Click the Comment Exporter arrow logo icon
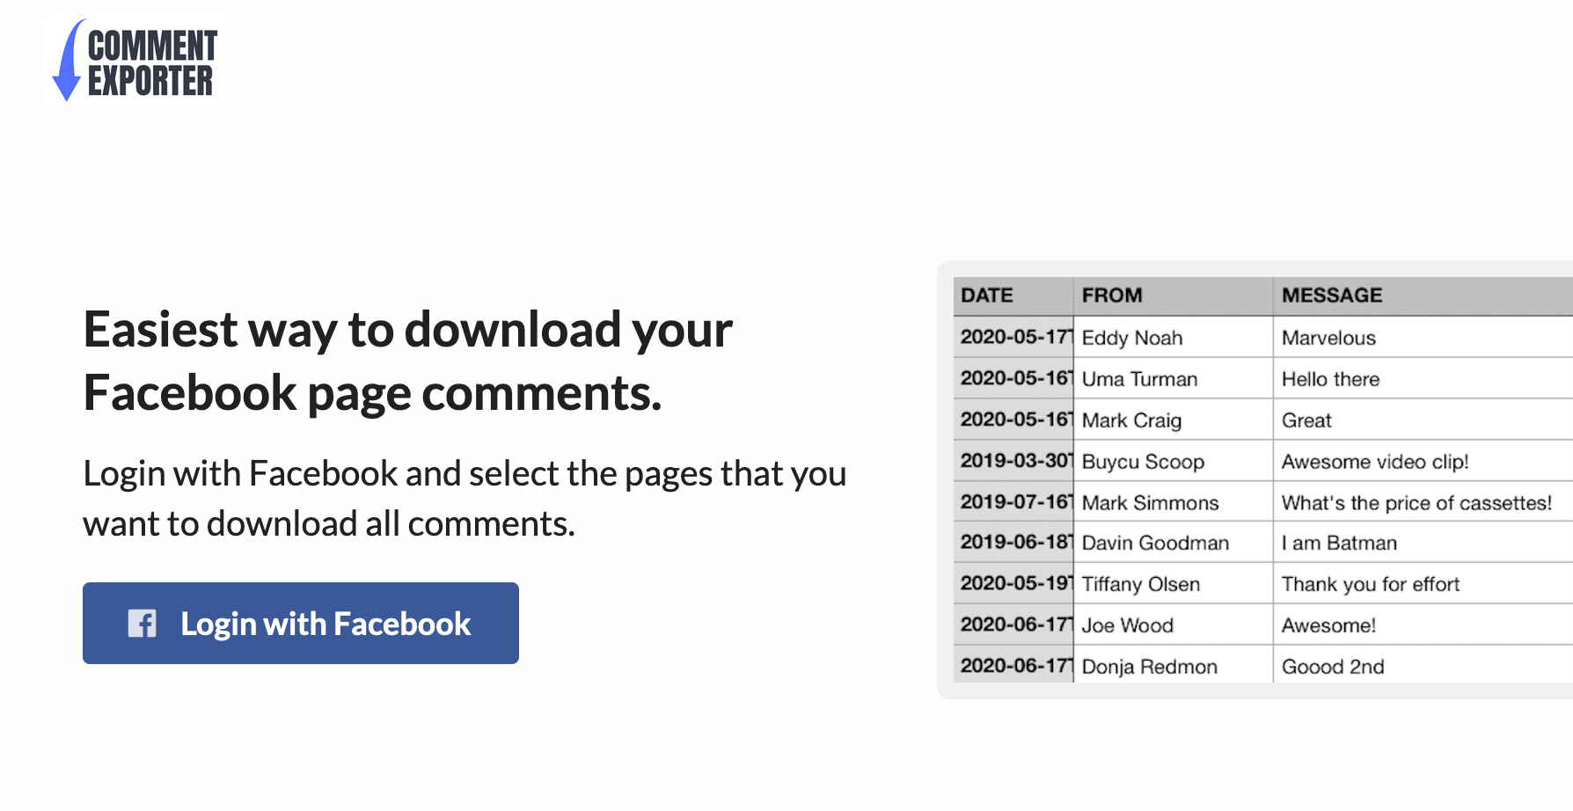This screenshot has height=811, width=1573. coord(66,63)
